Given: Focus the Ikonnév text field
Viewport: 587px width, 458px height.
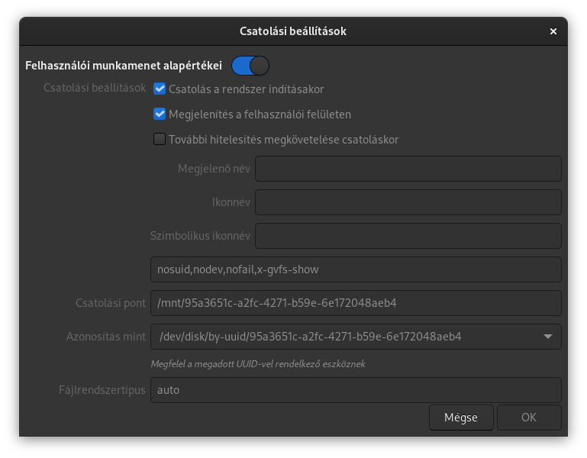Looking at the screenshot, I should point(408,202).
